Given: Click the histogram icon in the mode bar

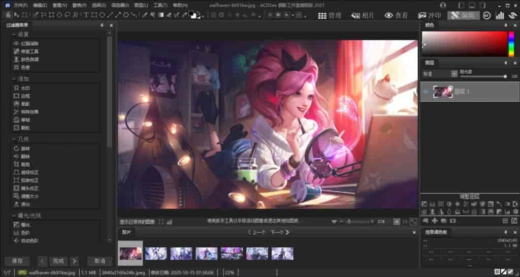Looking at the screenshot, I should point(500,15).
